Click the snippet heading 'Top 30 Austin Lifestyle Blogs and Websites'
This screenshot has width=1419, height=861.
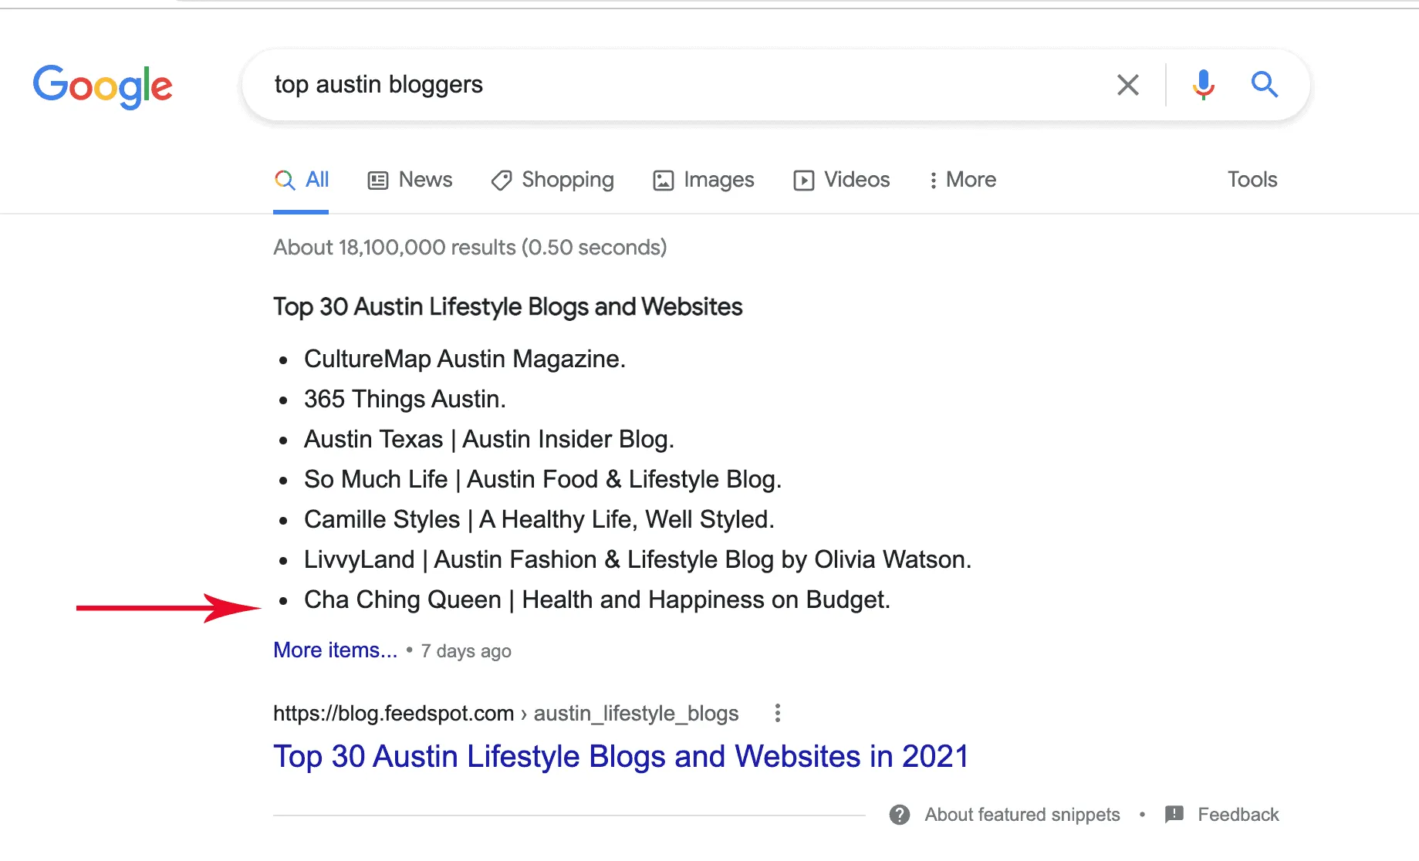point(508,307)
